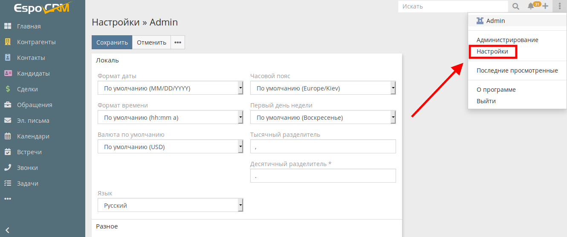567x237 pixels.
Task: Click the Настройки breadcrumb link
Action: [x=116, y=22]
